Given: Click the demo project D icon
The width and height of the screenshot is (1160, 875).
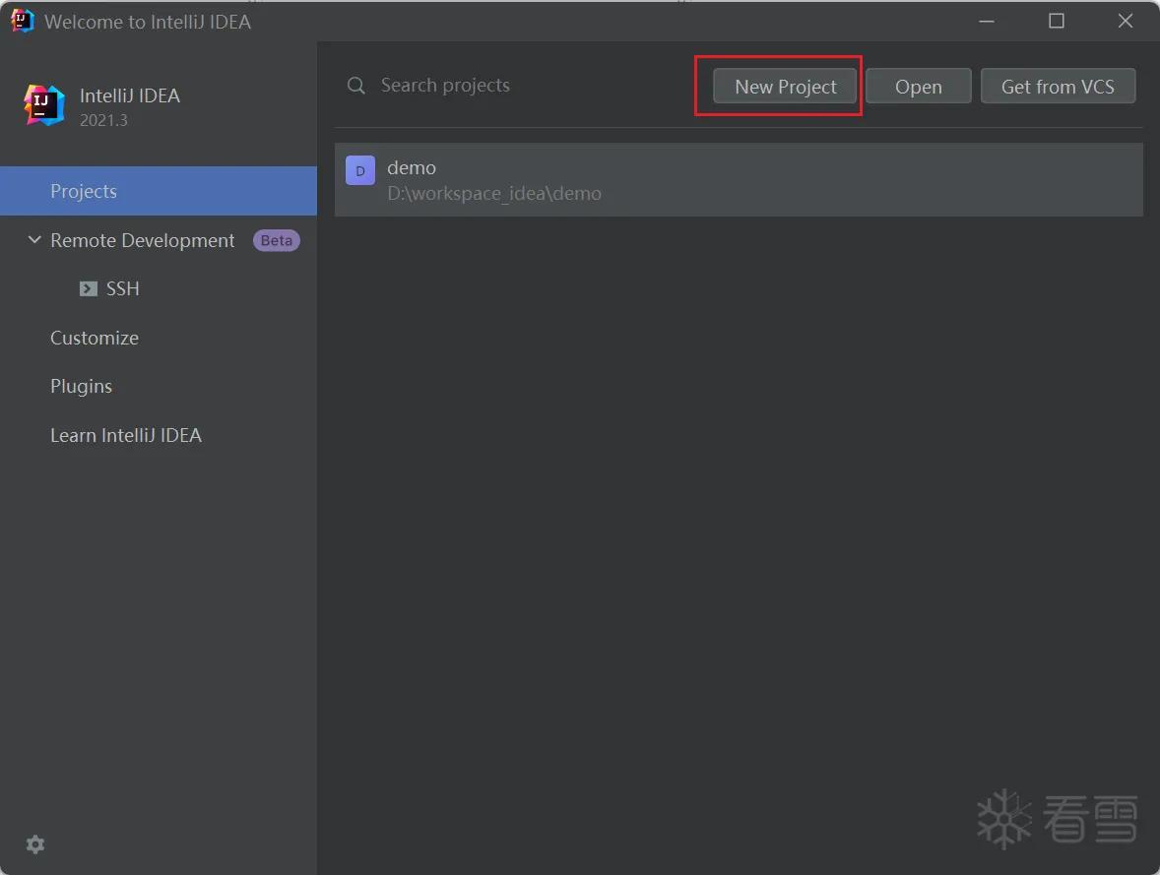Looking at the screenshot, I should pos(360,171).
